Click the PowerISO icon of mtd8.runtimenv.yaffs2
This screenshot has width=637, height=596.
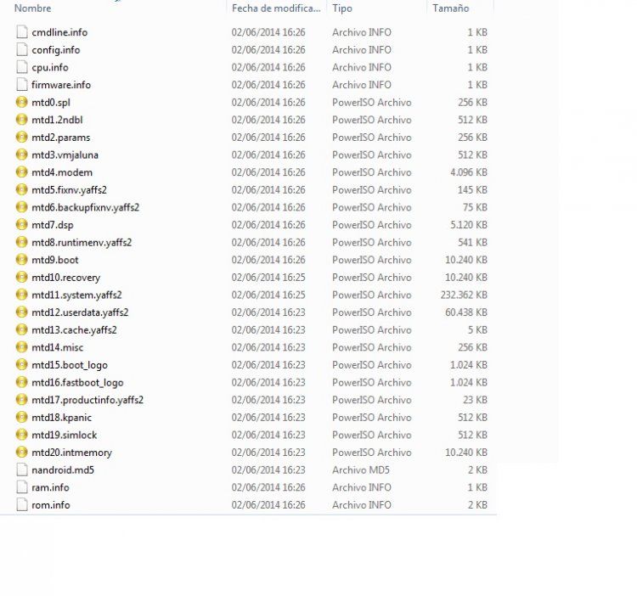tap(21, 242)
